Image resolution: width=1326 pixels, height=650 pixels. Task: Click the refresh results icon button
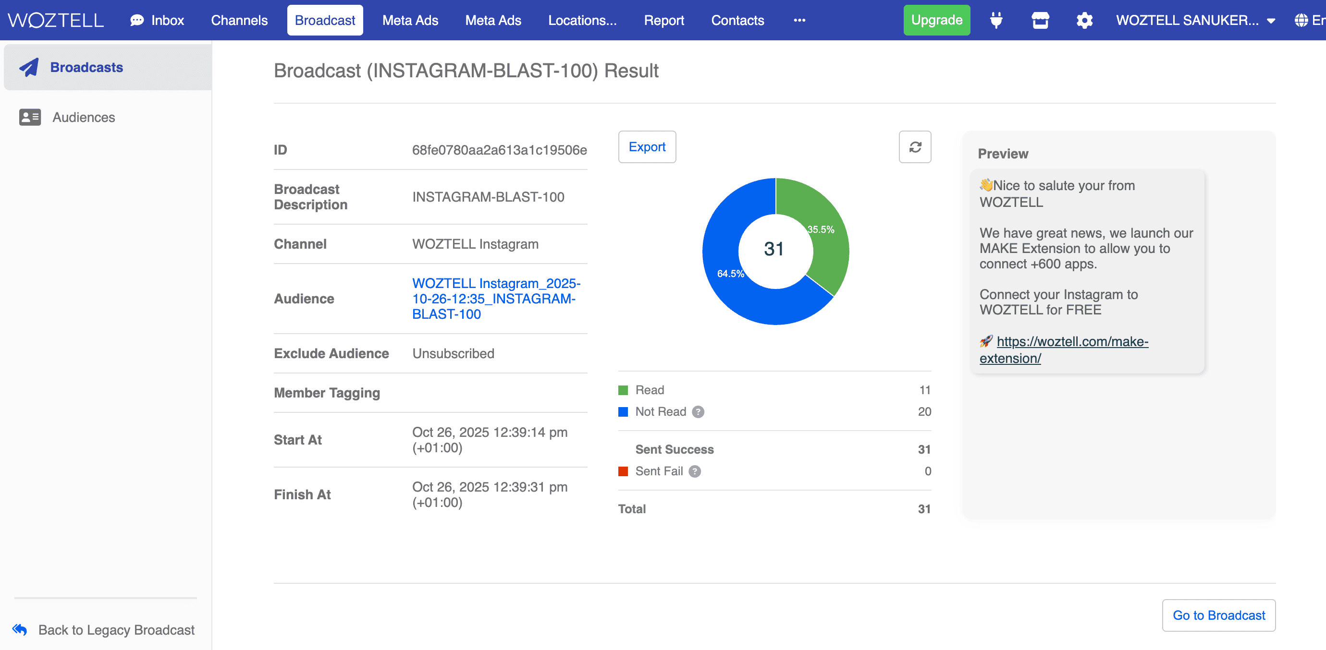tap(914, 147)
